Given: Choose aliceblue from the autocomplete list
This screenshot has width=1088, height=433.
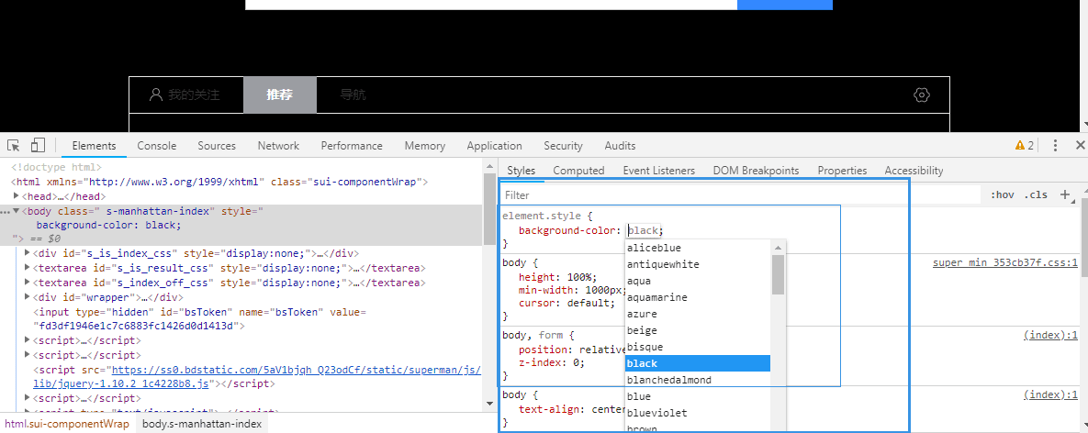Looking at the screenshot, I should point(698,248).
